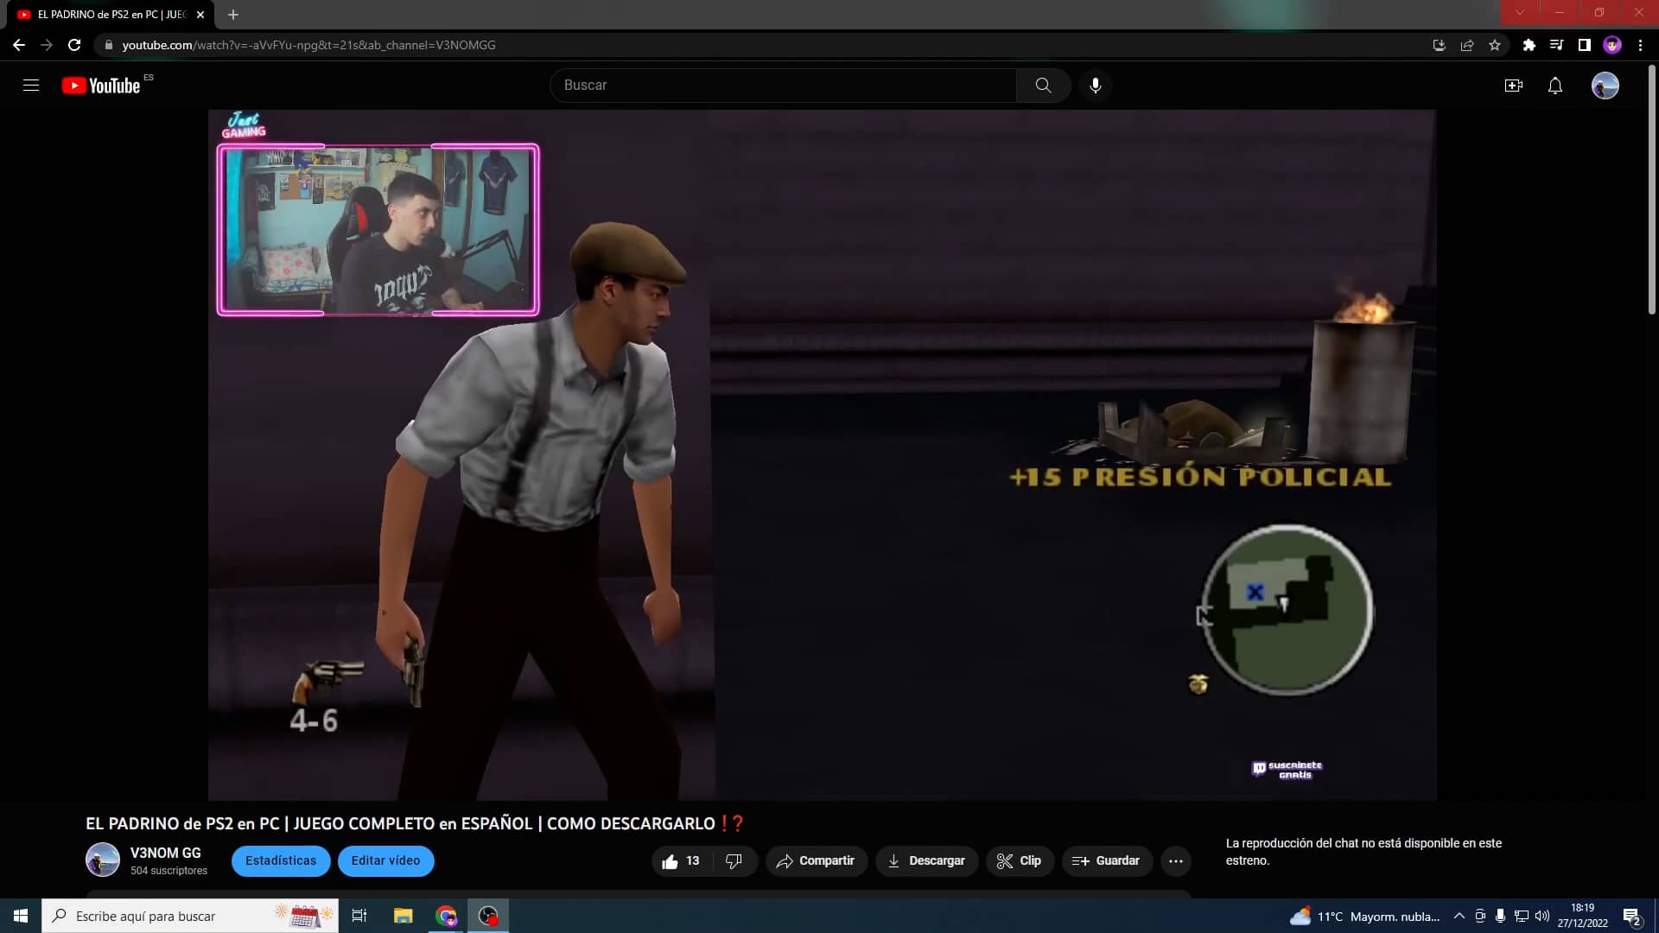Screen dimensions: 1659x933
Task: Click the Estadísticas button
Action: point(280,861)
